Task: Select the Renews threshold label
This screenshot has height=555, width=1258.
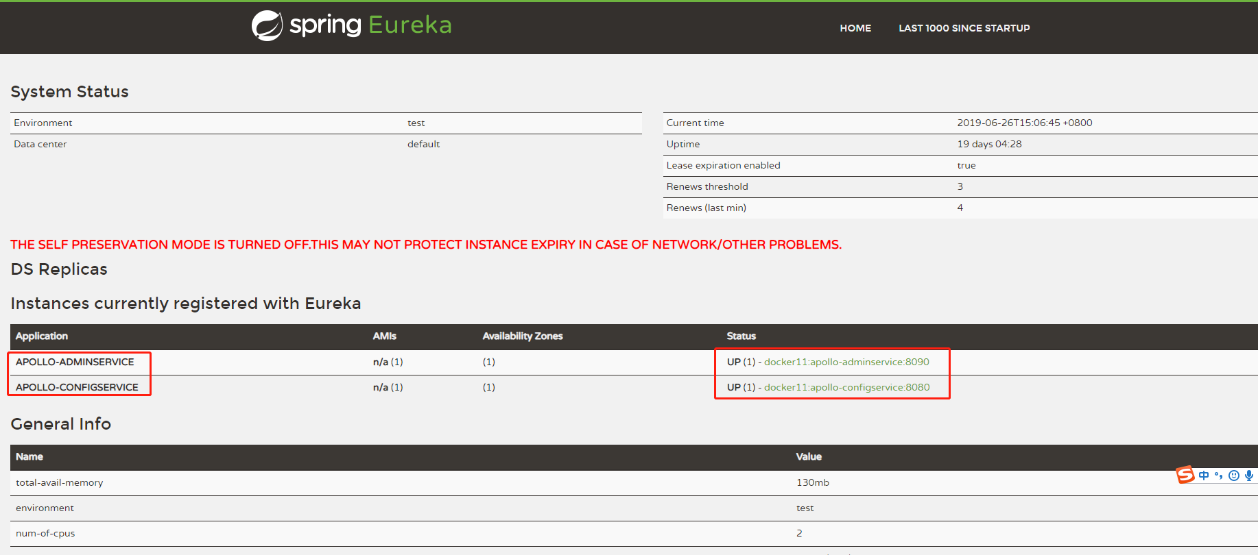Action: coord(707,186)
